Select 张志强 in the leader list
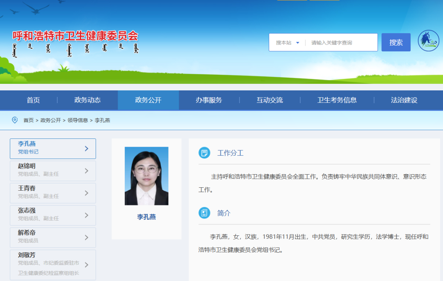The width and height of the screenshot is (443, 281). point(53,215)
